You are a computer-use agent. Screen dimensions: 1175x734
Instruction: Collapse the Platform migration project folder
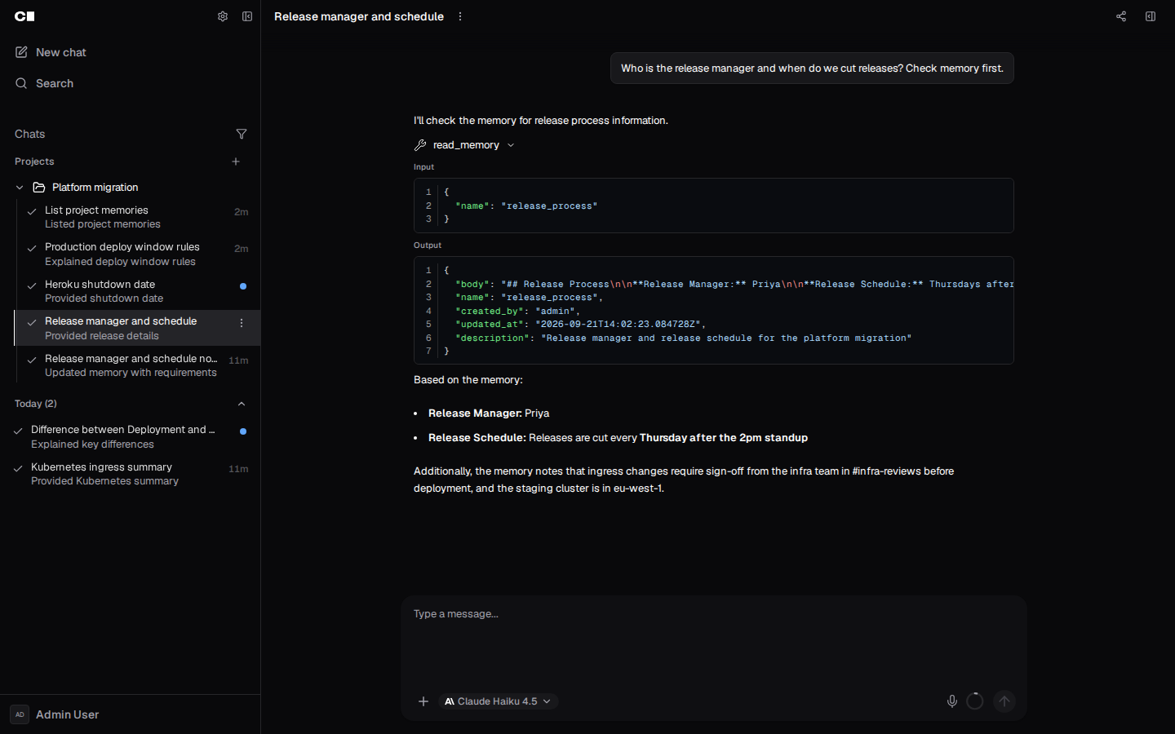[x=20, y=188]
